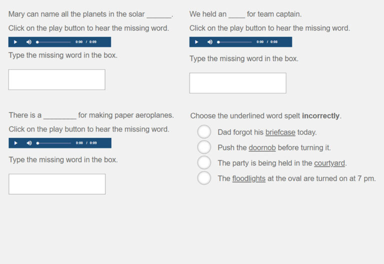The image size is (384, 264).
Task: Select the radio button for courtyard sentence
Action: (204, 162)
